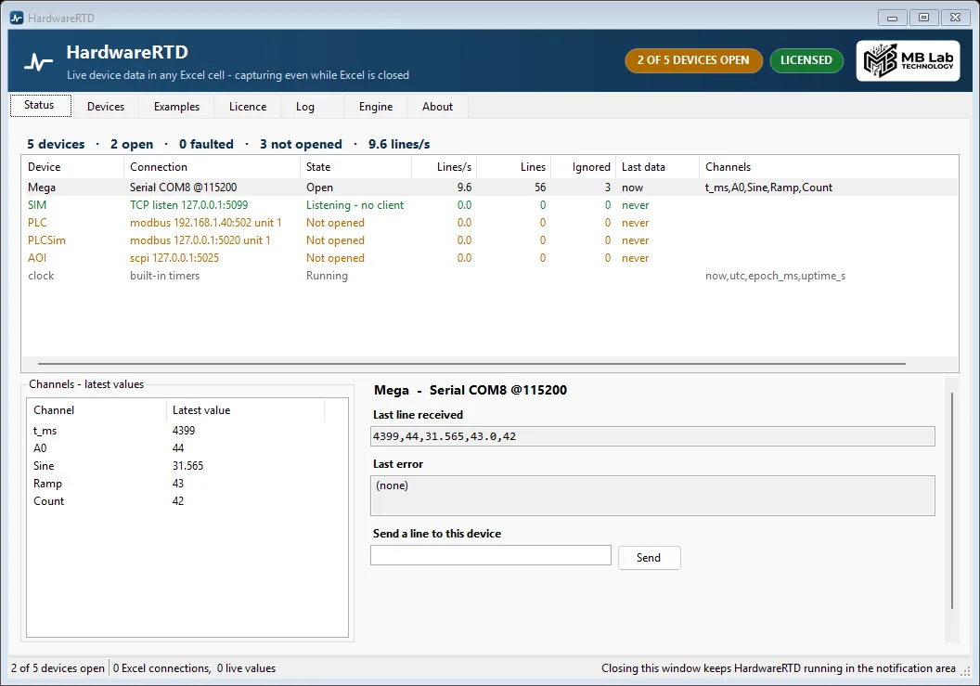Focus the Send a line input field
980x686 pixels.
491,555
